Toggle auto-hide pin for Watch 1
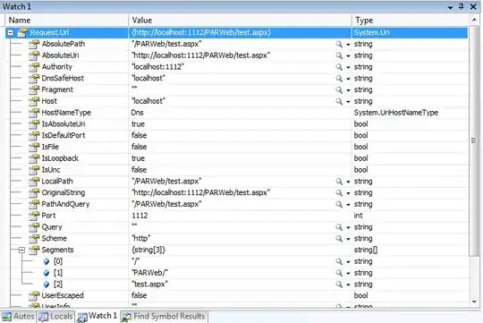The height and width of the screenshot is (323, 483). (x=462, y=6)
